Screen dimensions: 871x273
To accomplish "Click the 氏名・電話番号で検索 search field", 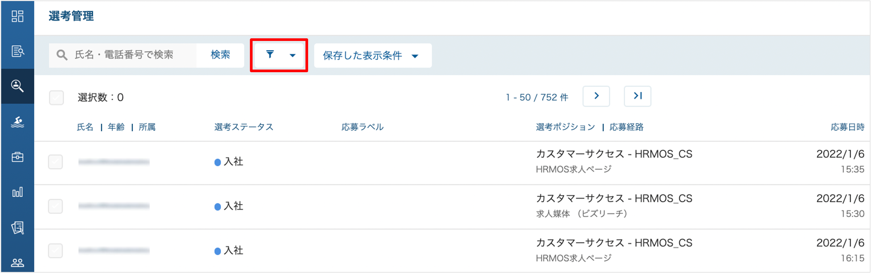I will [x=123, y=55].
